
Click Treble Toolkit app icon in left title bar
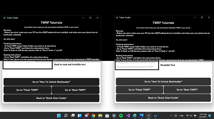coord(4,18)
